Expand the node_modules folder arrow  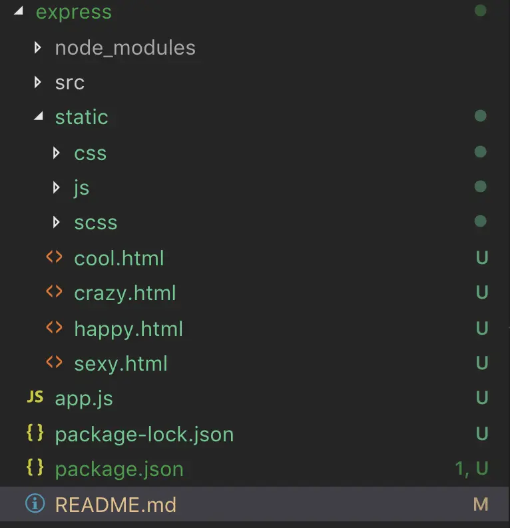38,47
